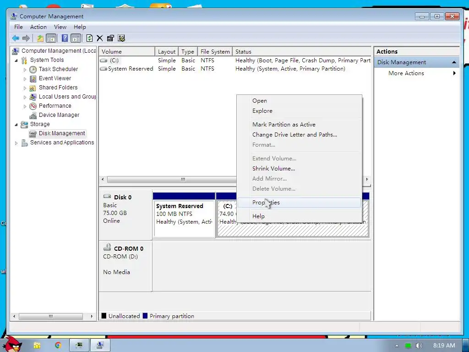Choose Explore from the context menu

tap(299, 111)
